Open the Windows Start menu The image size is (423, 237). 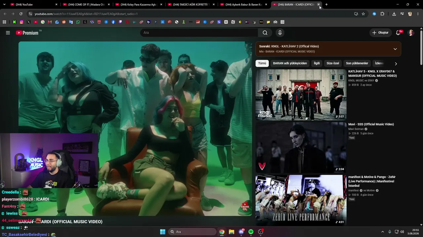click(x=163, y=232)
